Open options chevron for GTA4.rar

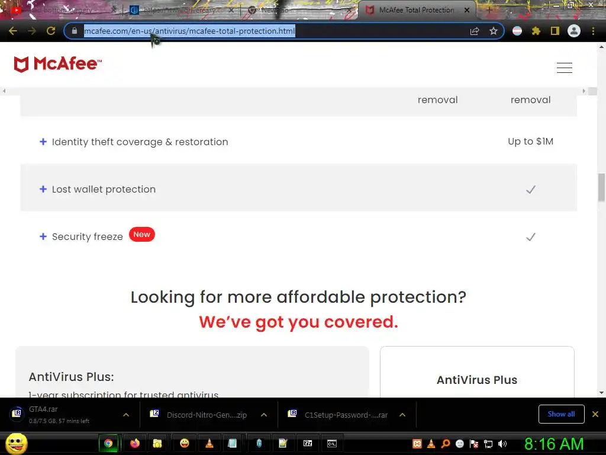126,415
